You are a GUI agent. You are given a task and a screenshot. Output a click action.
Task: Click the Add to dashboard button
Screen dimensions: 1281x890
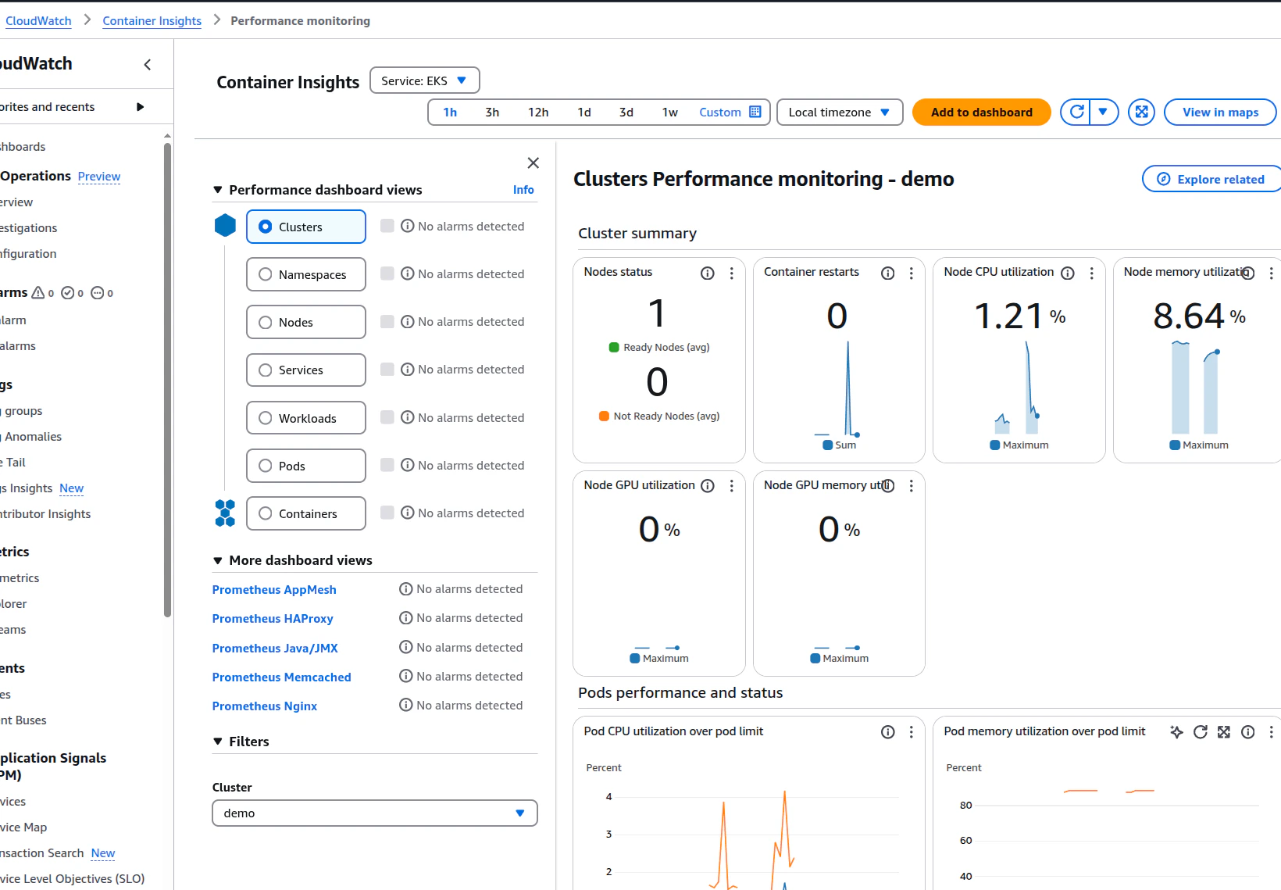pyautogui.click(x=981, y=112)
